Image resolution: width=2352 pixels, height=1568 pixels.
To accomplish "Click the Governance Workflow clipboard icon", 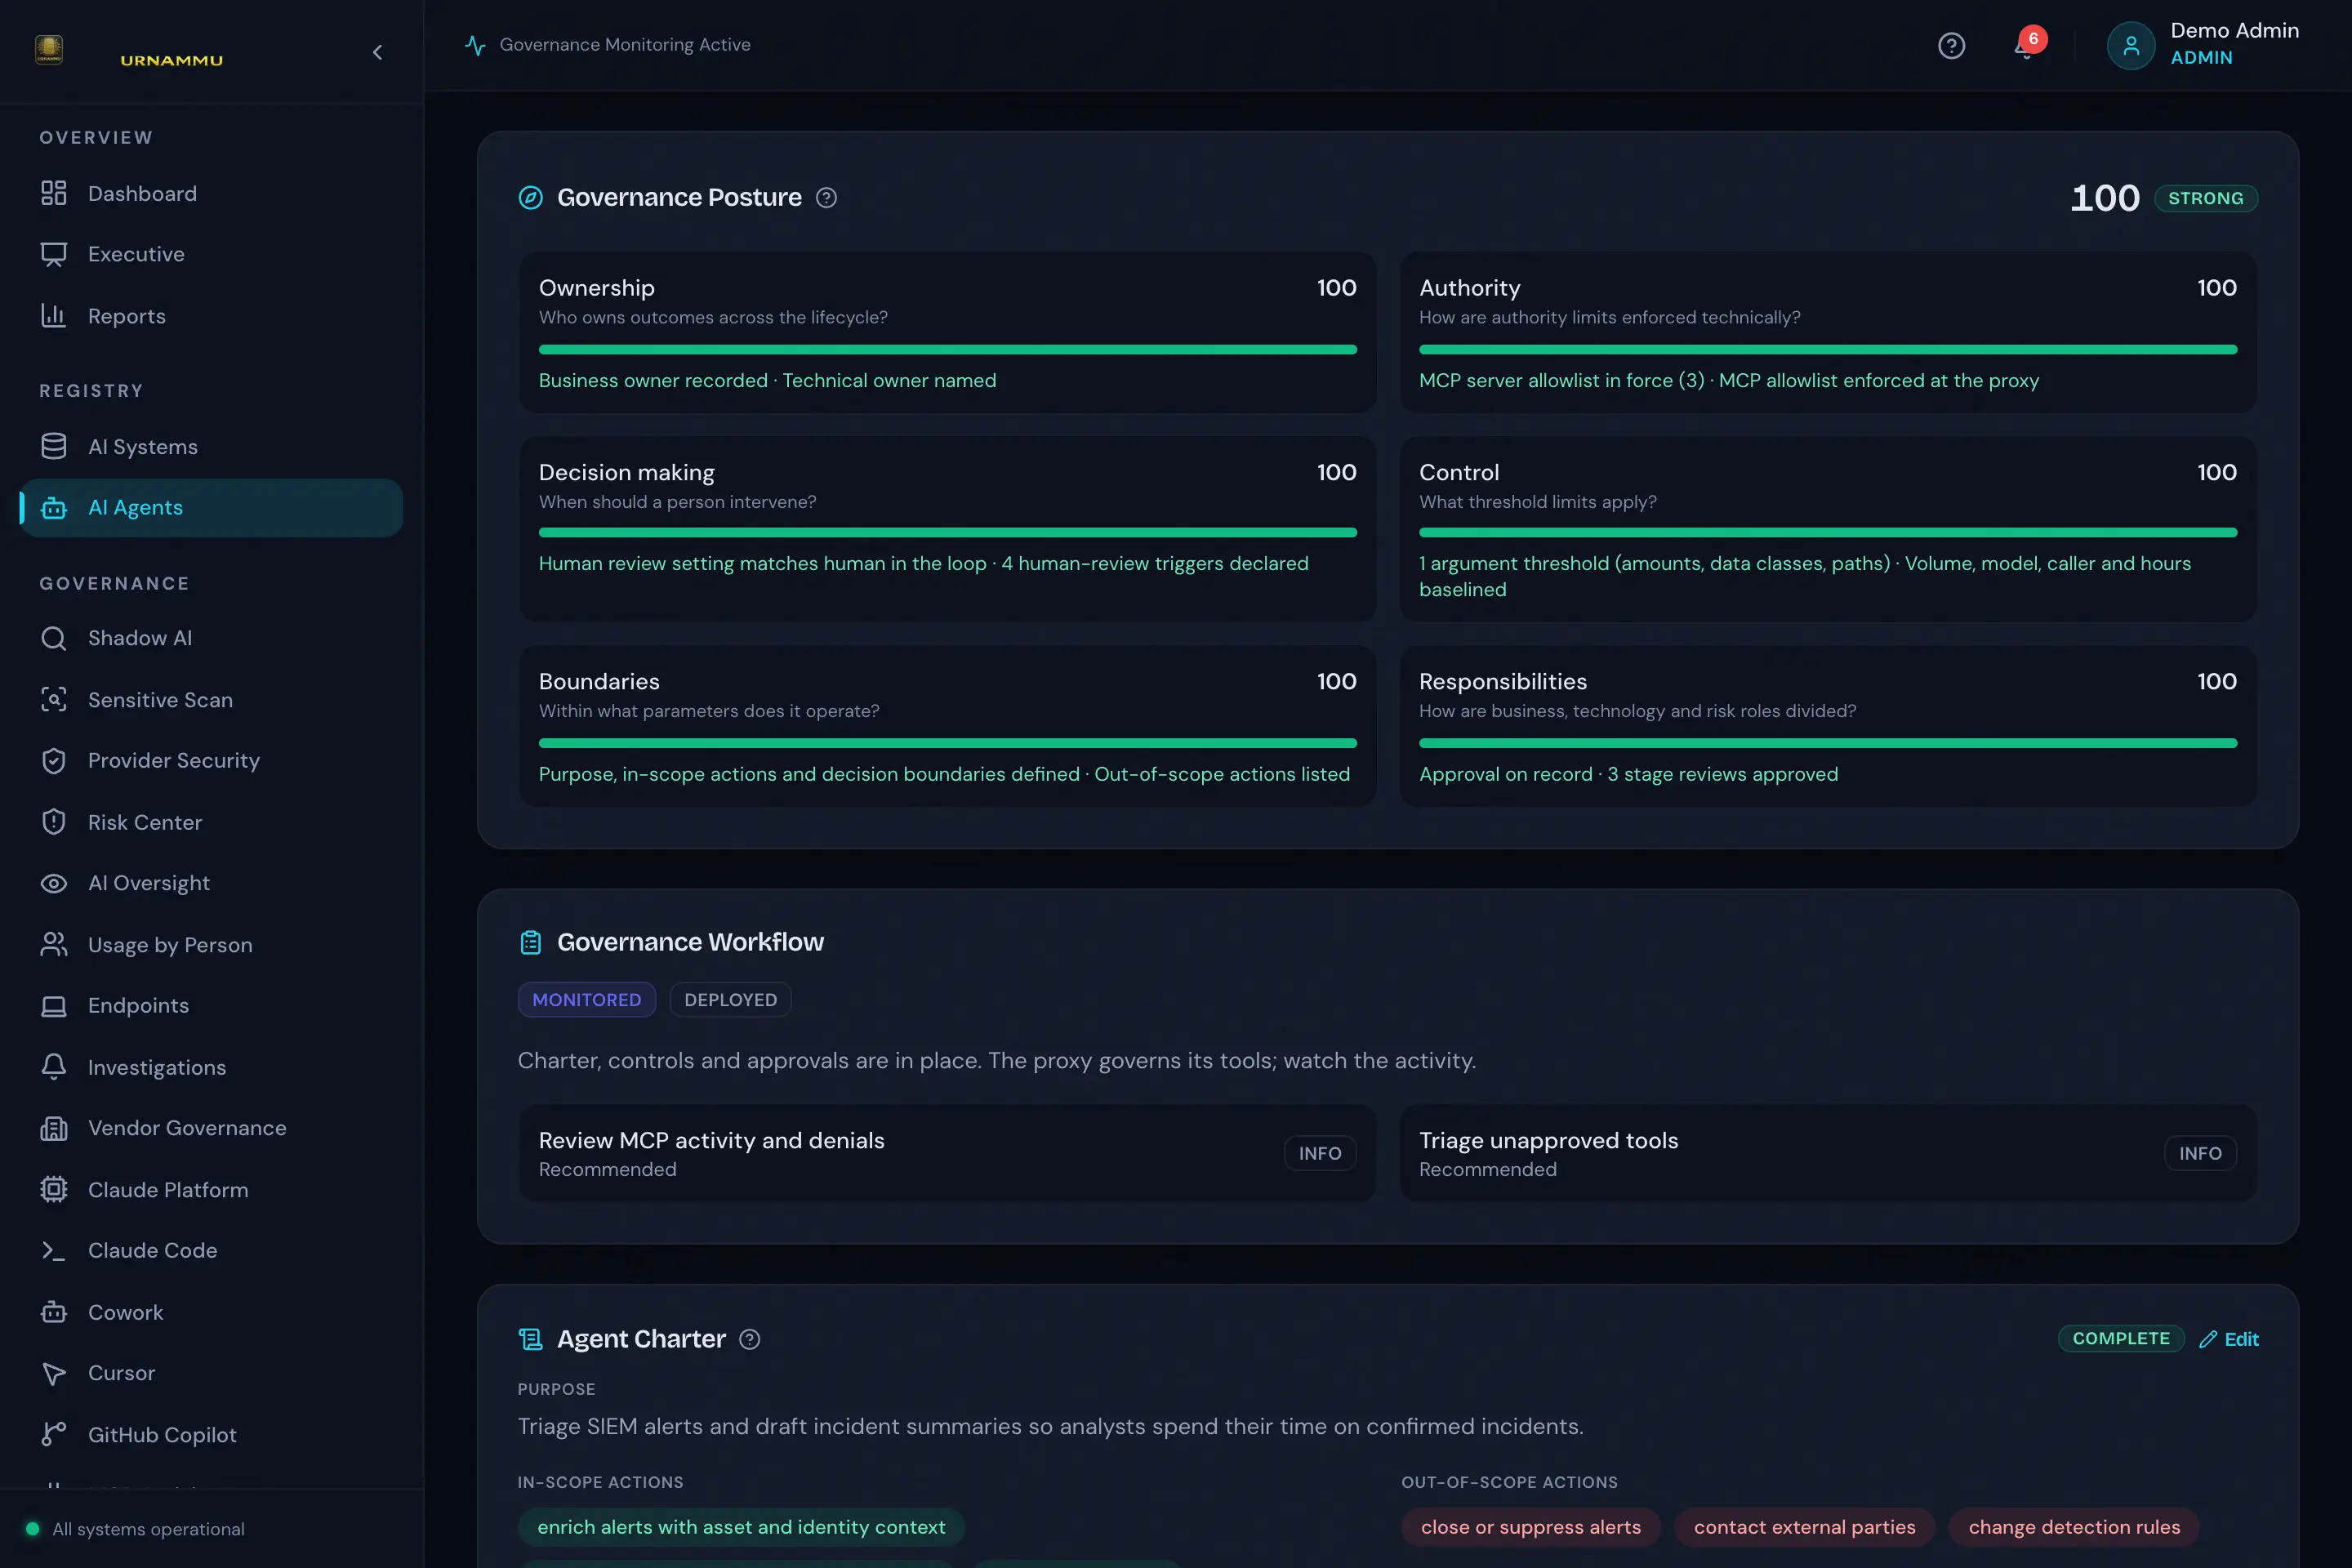I will [531, 942].
